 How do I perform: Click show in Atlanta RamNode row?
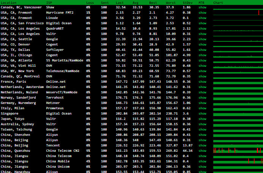[x=202, y=60]
